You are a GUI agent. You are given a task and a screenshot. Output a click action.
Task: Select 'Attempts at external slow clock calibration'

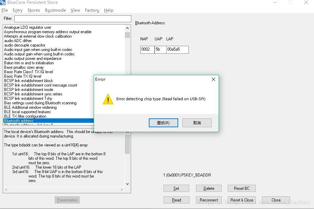[x=38, y=36]
